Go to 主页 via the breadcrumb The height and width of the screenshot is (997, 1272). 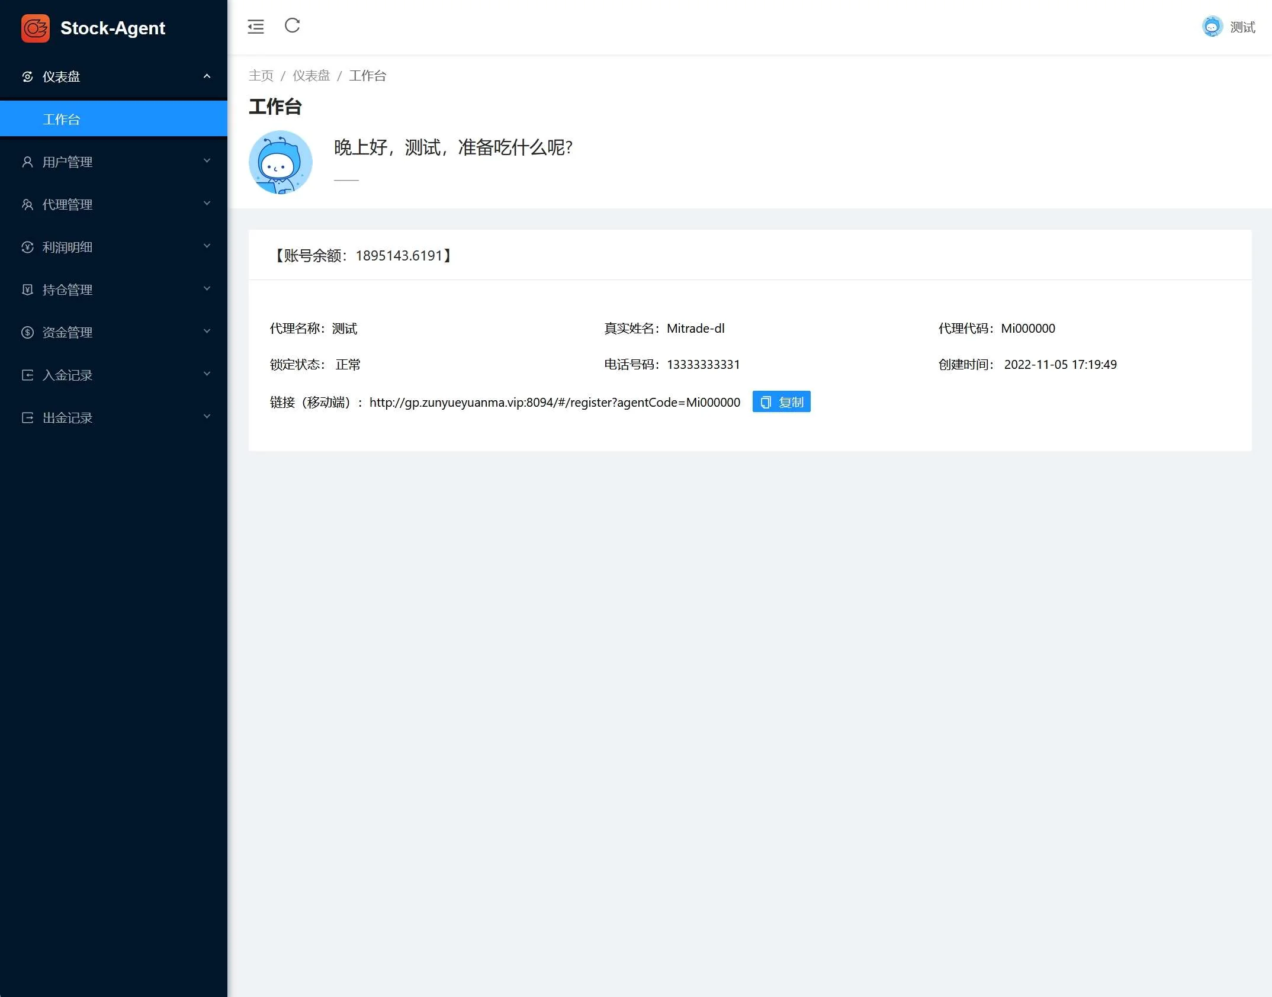(x=261, y=76)
